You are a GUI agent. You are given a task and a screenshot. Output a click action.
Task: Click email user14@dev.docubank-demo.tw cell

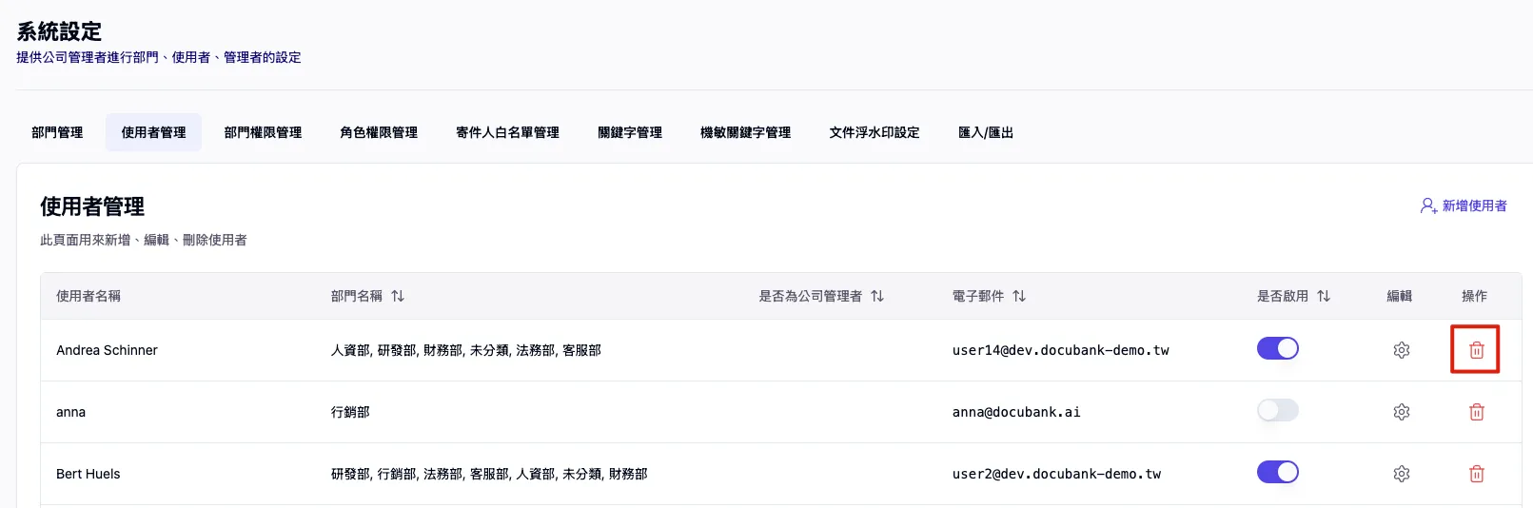coord(1060,350)
